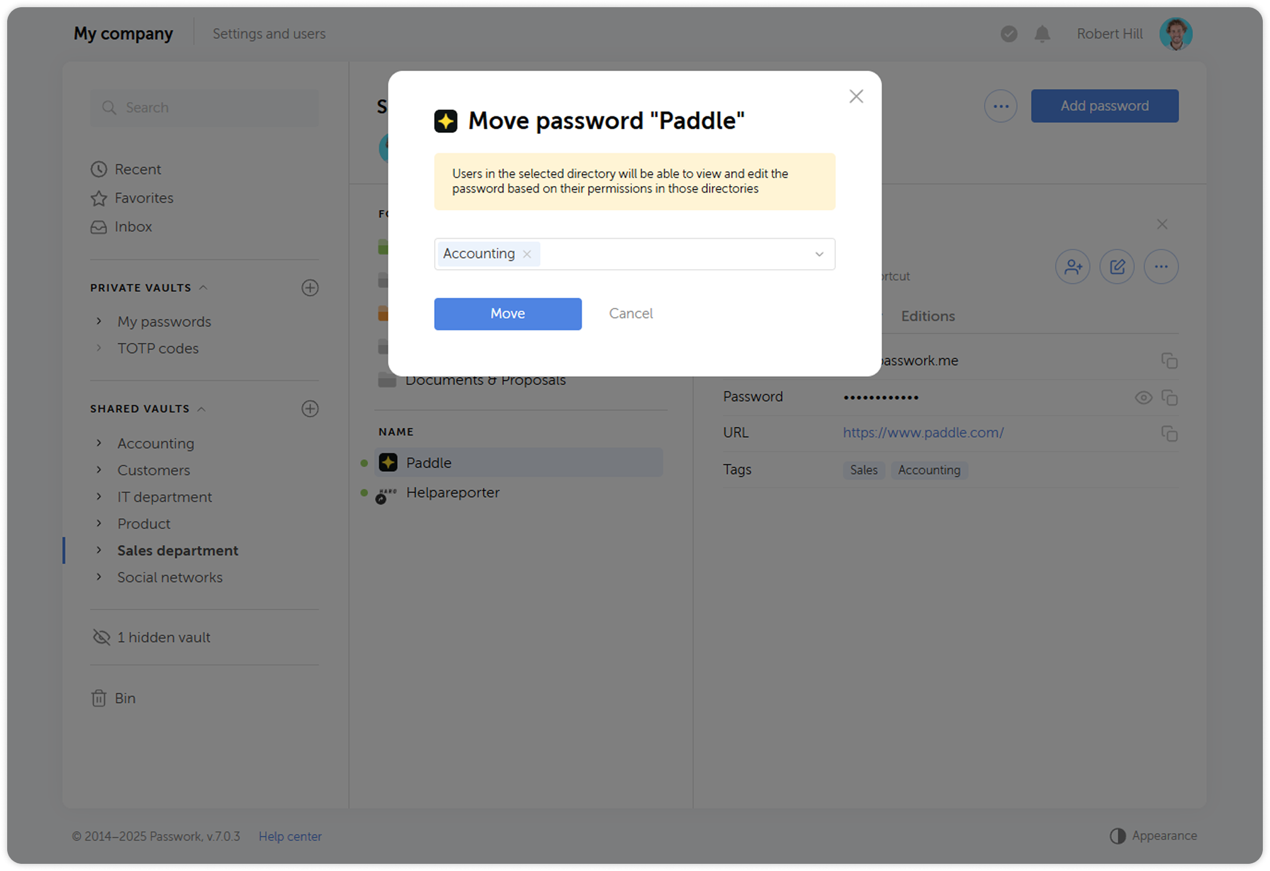Open Settings and users
The height and width of the screenshot is (871, 1270).
[x=269, y=33]
